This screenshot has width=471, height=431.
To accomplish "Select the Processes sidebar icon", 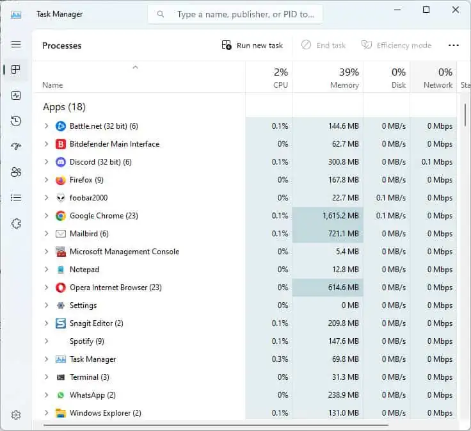I will click(x=16, y=70).
